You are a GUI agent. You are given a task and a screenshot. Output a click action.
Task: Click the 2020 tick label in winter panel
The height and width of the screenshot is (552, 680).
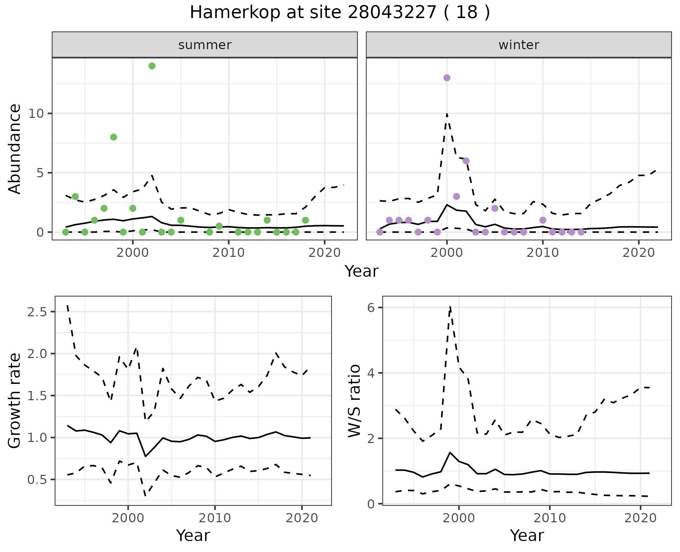[x=639, y=253]
